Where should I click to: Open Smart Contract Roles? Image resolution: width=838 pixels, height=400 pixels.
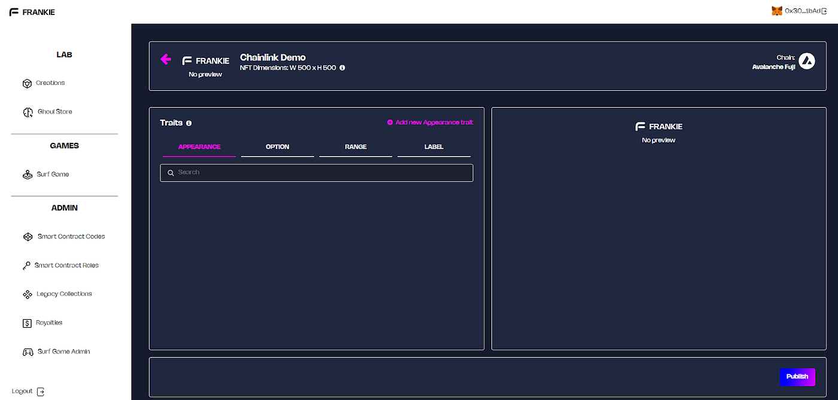tap(66, 265)
